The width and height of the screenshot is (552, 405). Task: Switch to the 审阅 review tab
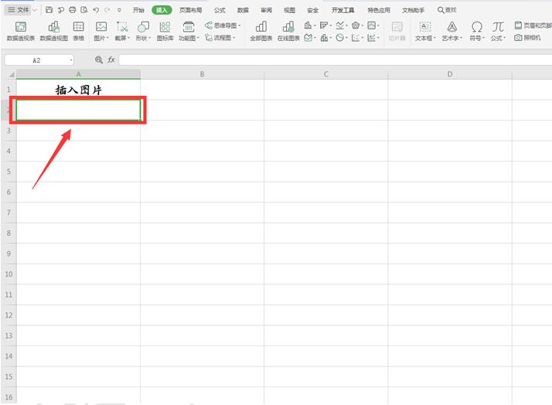point(267,10)
